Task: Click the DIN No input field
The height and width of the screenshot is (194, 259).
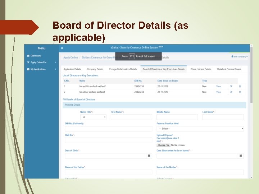Action: pyautogui.click(x=108, y=129)
